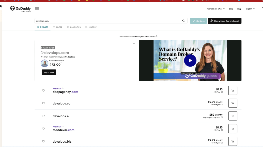Image resolution: width=263 pixels, height=147 pixels.
Task: Play the Domain Broker Service video
Action: (190, 60)
